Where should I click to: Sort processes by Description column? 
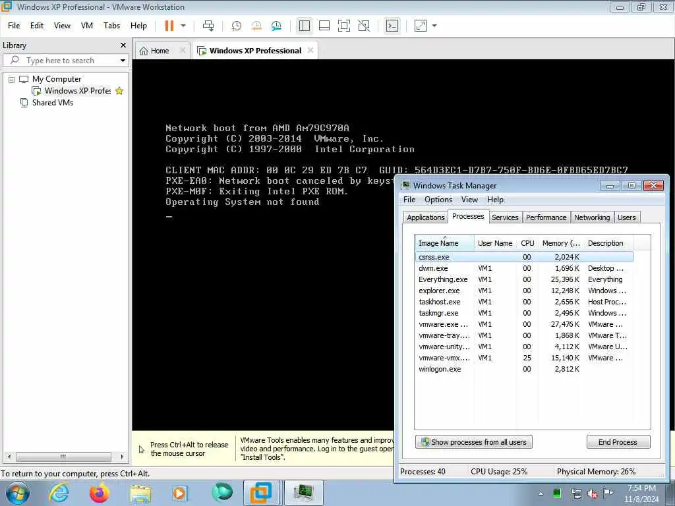[608, 243]
